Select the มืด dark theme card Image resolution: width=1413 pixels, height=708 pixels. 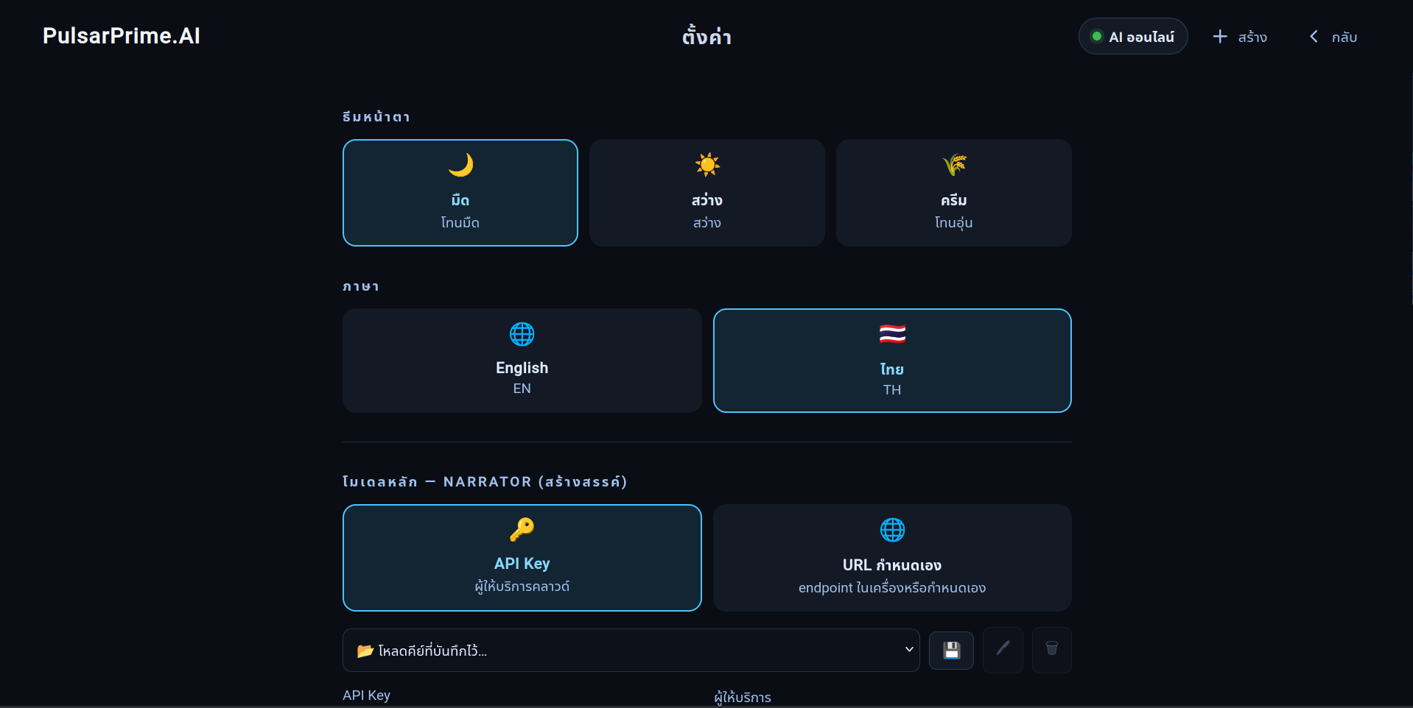(x=460, y=193)
